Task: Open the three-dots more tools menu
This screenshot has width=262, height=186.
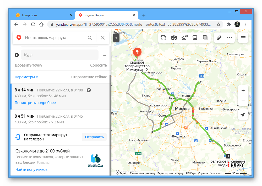Action: (230, 38)
